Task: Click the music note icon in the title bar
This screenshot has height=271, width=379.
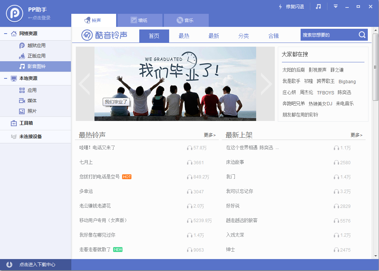Action: (318, 6)
